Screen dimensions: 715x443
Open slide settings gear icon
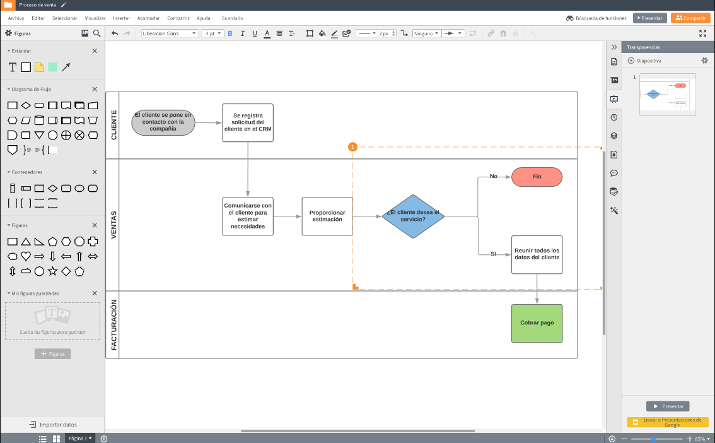(704, 61)
